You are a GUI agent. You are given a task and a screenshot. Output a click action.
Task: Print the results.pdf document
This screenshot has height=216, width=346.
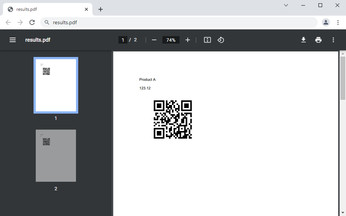click(x=318, y=40)
